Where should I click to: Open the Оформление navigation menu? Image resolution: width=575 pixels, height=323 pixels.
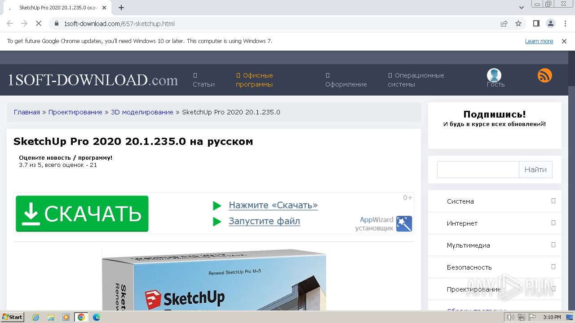[346, 80]
